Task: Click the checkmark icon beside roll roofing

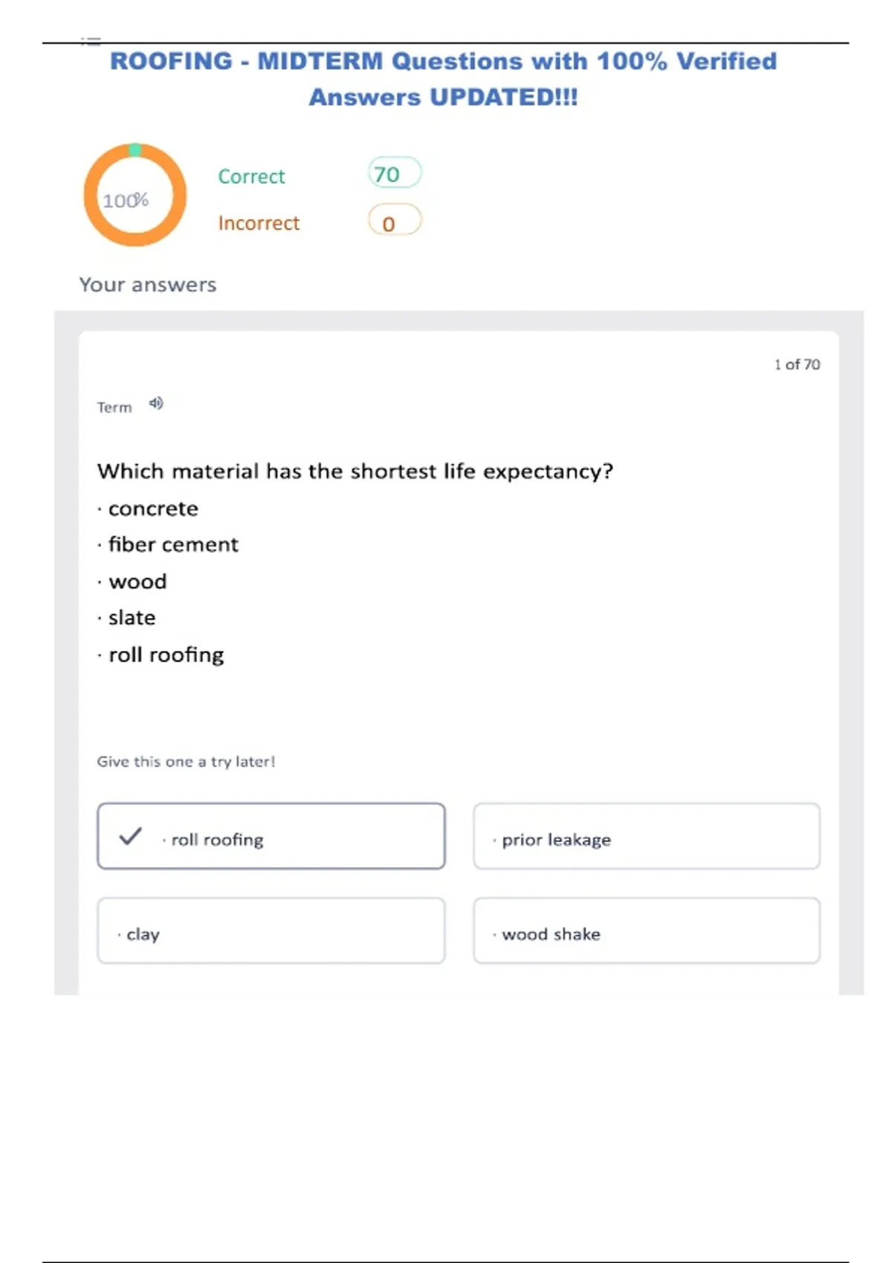Action: click(x=130, y=837)
